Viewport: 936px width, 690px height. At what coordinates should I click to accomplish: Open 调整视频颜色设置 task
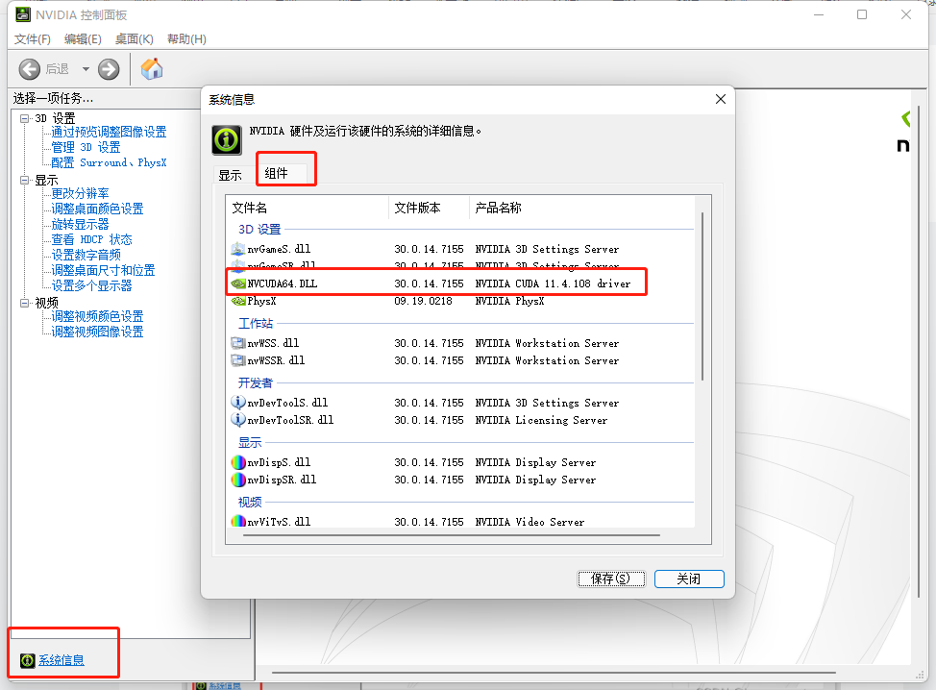[97, 316]
